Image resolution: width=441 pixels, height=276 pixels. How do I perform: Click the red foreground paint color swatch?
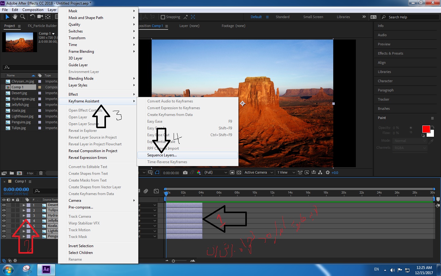(x=426, y=129)
